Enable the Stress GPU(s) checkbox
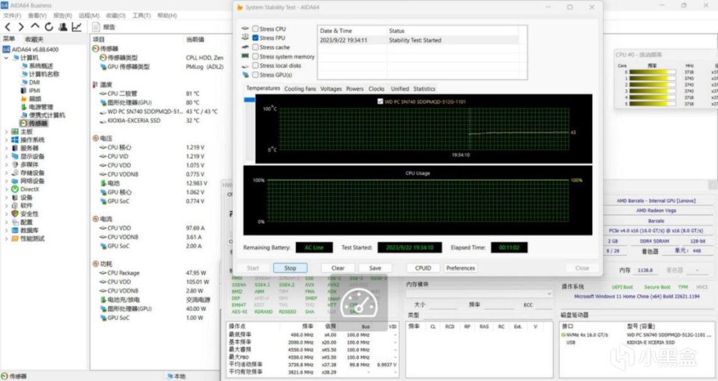Screen dimensions: 718x381 (255, 74)
